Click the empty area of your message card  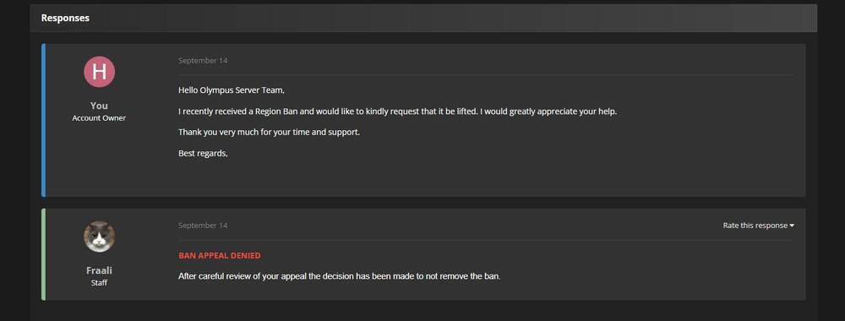point(485,177)
